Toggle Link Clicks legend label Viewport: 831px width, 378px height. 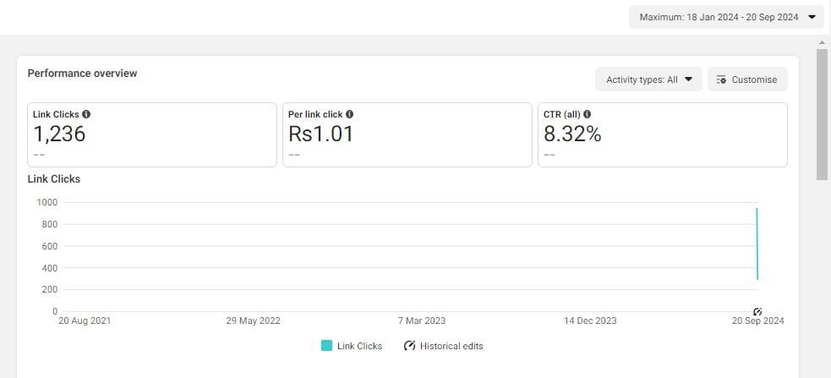point(359,346)
